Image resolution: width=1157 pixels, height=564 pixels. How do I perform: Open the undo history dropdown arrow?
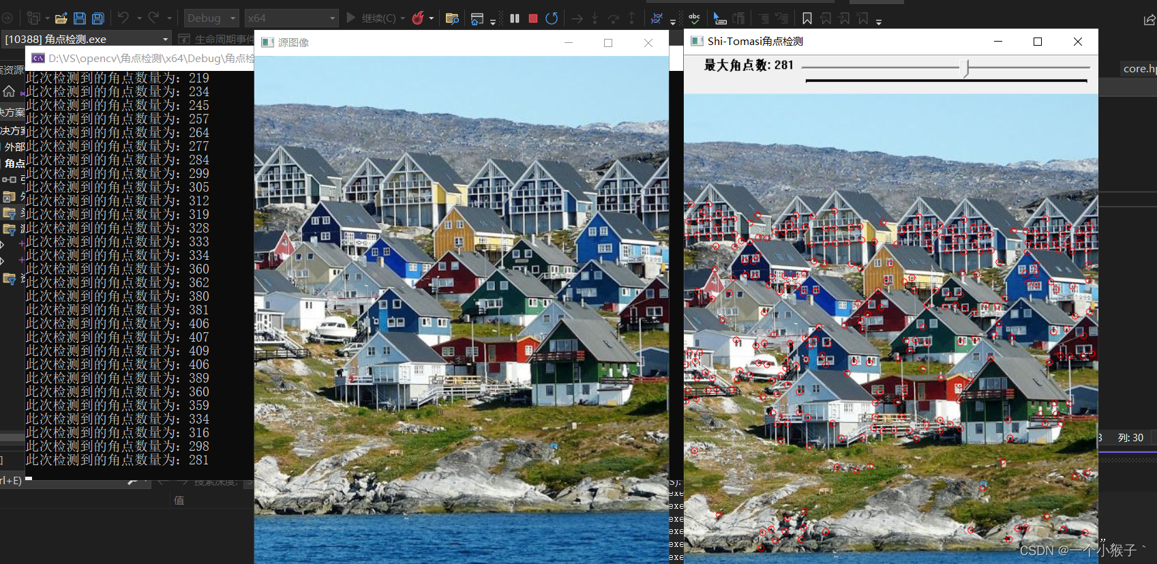pos(139,18)
